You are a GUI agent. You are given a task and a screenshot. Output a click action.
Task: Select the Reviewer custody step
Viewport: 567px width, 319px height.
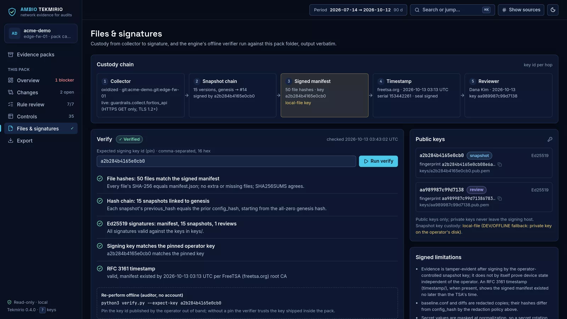pos(509,95)
